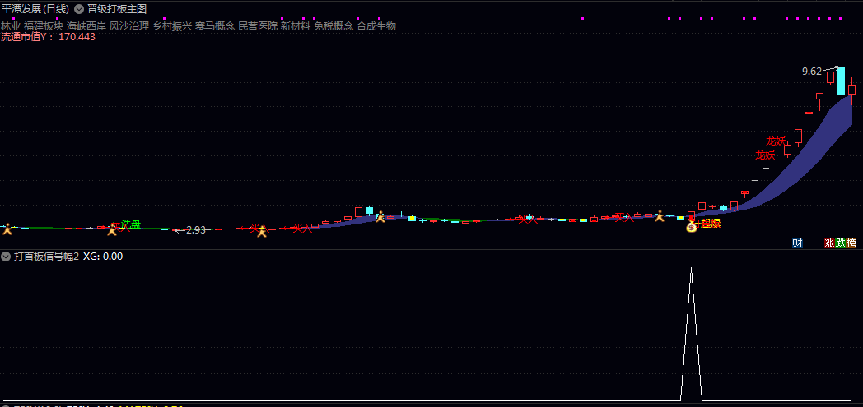Viewport: 863px width, 407px height.
Task: Open the main chart indicator dropdown arrow
Action: [x=79, y=9]
